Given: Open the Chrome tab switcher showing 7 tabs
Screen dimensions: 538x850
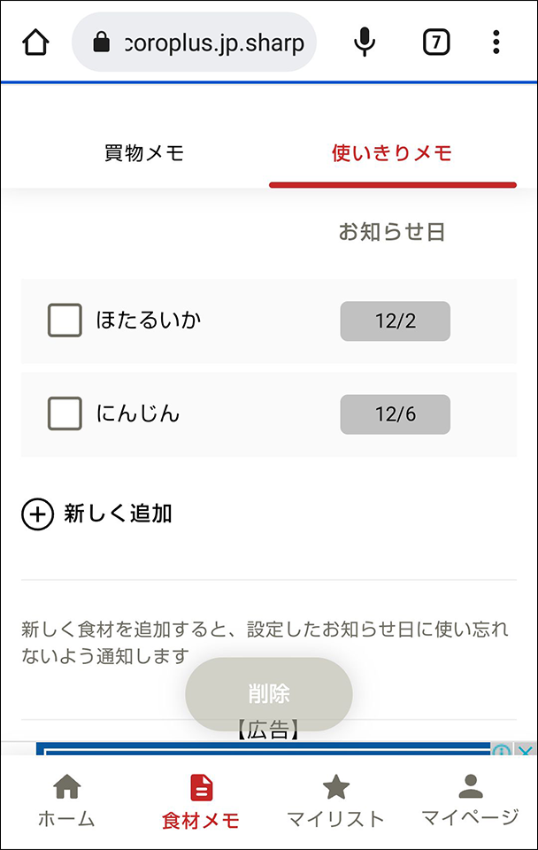Looking at the screenshot, I should coord(435,42).
